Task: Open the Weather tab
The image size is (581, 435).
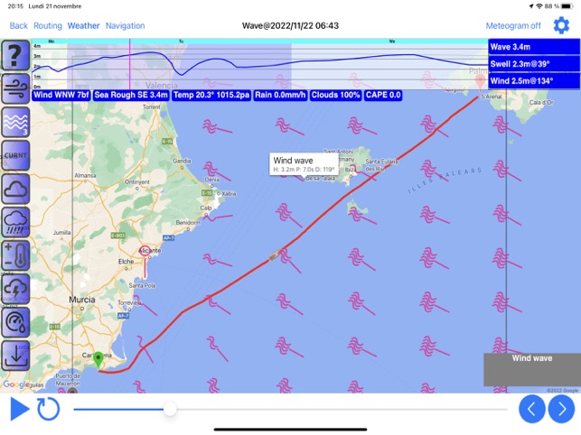Action: pos(83,26)
